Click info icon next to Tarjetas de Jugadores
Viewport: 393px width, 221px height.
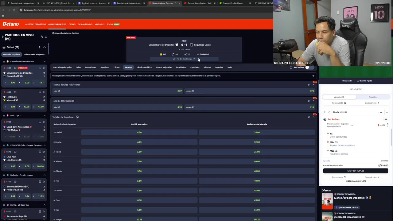77,117
